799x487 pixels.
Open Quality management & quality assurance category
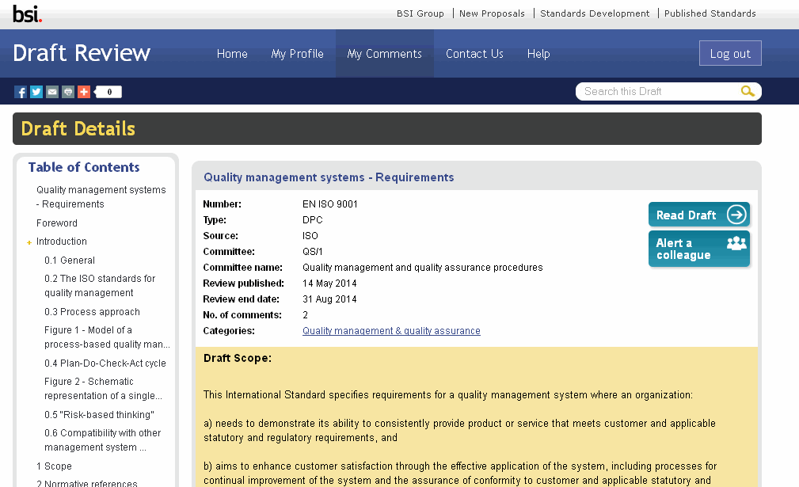pyautogui.click(x=391, y=331)
